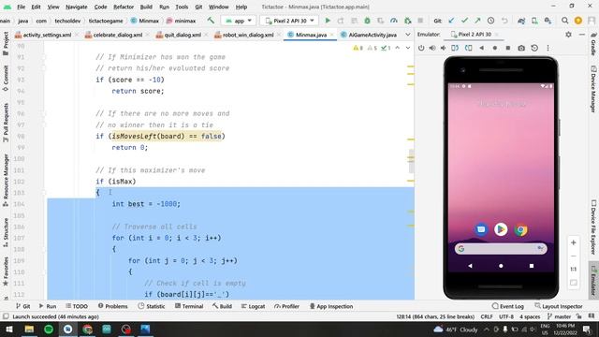599x337 pixels.
Task: Click emulator Overview square in toolbar
Action: coord(507,48)
